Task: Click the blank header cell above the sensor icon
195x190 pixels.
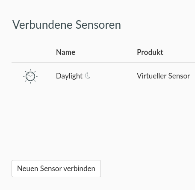Action: (30, 52)
